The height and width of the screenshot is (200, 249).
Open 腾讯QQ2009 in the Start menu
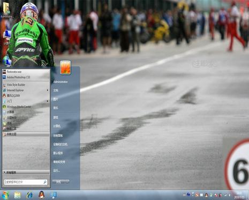coord(26,96)
